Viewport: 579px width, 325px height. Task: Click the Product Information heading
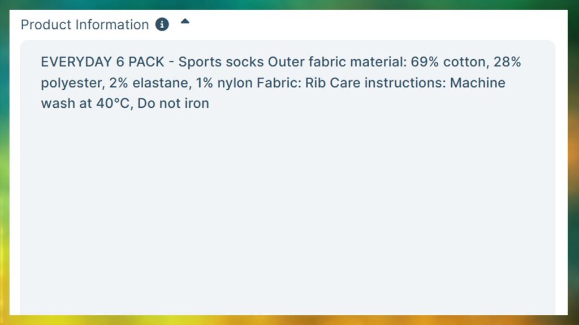pyautogui.click(x=85, y=25)
